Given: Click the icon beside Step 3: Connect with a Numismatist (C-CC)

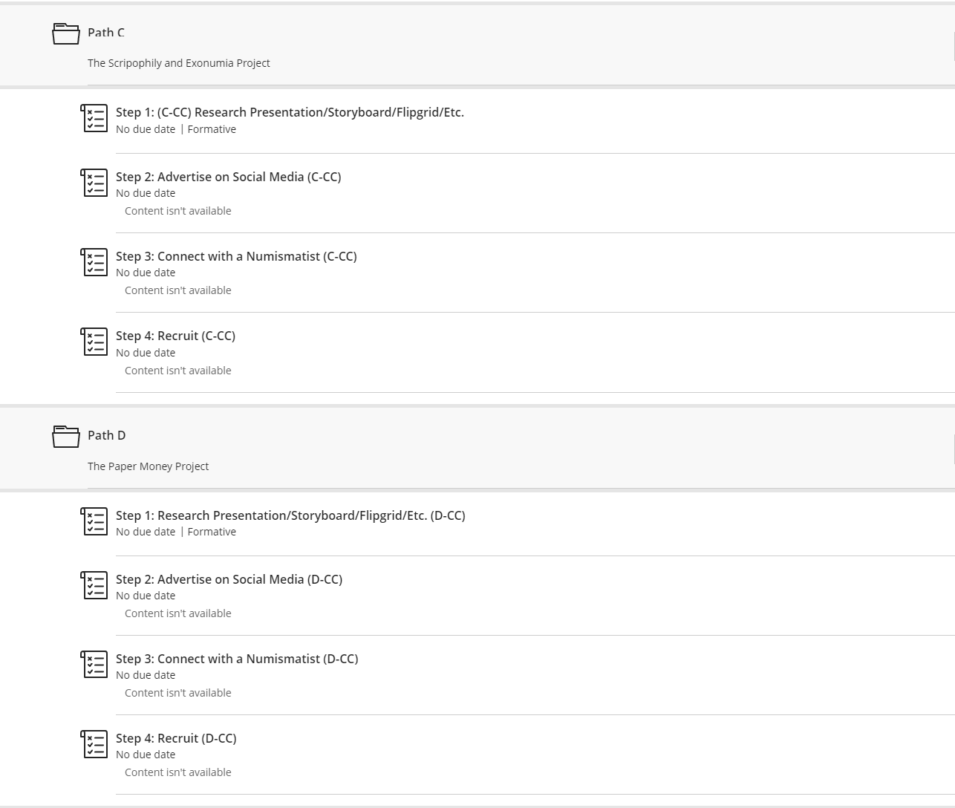Looking at the screenshot, I should click(94, 262).
